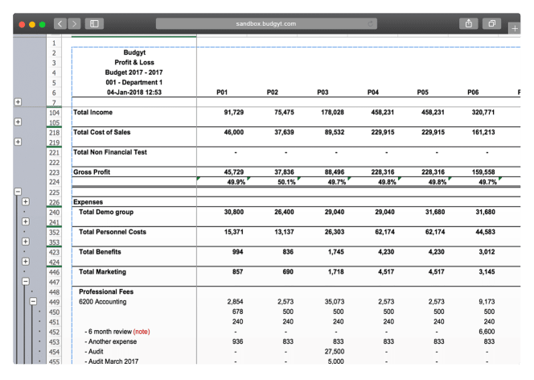The width and height of the screenshot is (534, 380).
Task: Select the Audit March 2017 value 5,000
Action: pyautogui.click(x=336, y=361)
